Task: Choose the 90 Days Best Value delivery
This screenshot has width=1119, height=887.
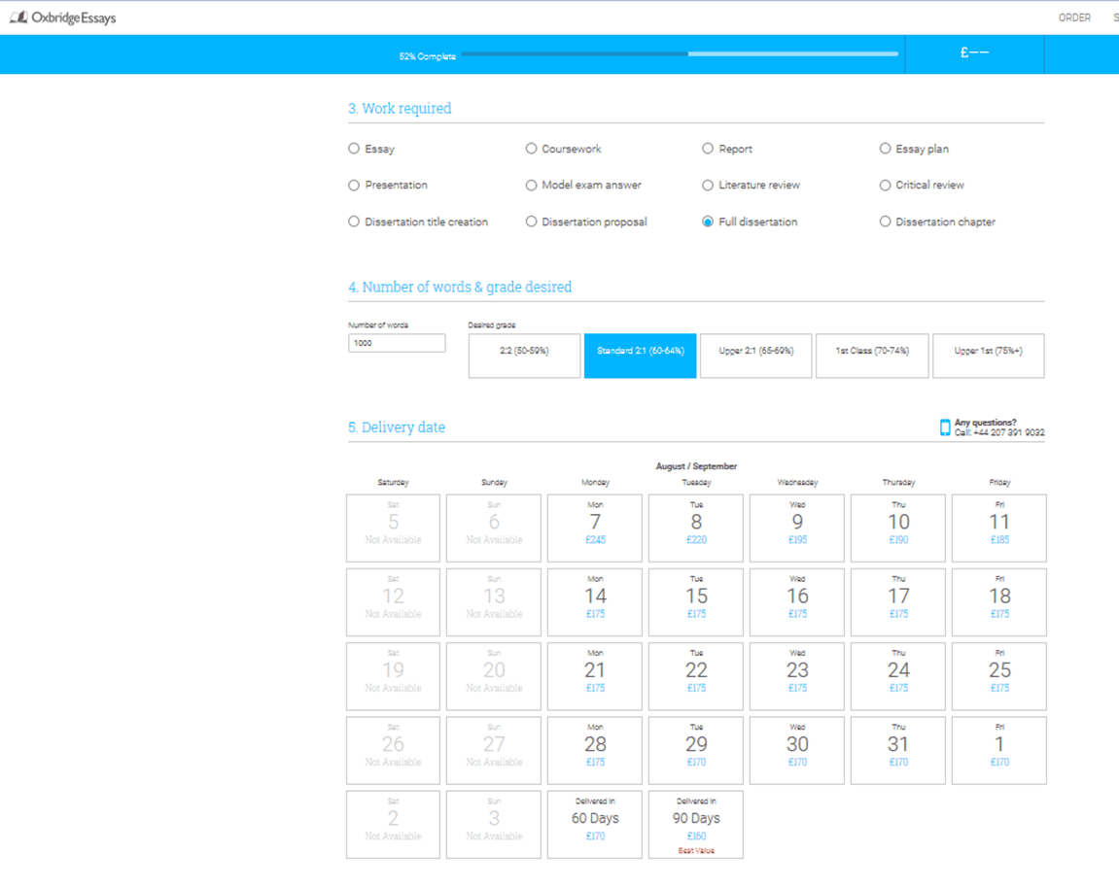Action: (x=696, y=824)
